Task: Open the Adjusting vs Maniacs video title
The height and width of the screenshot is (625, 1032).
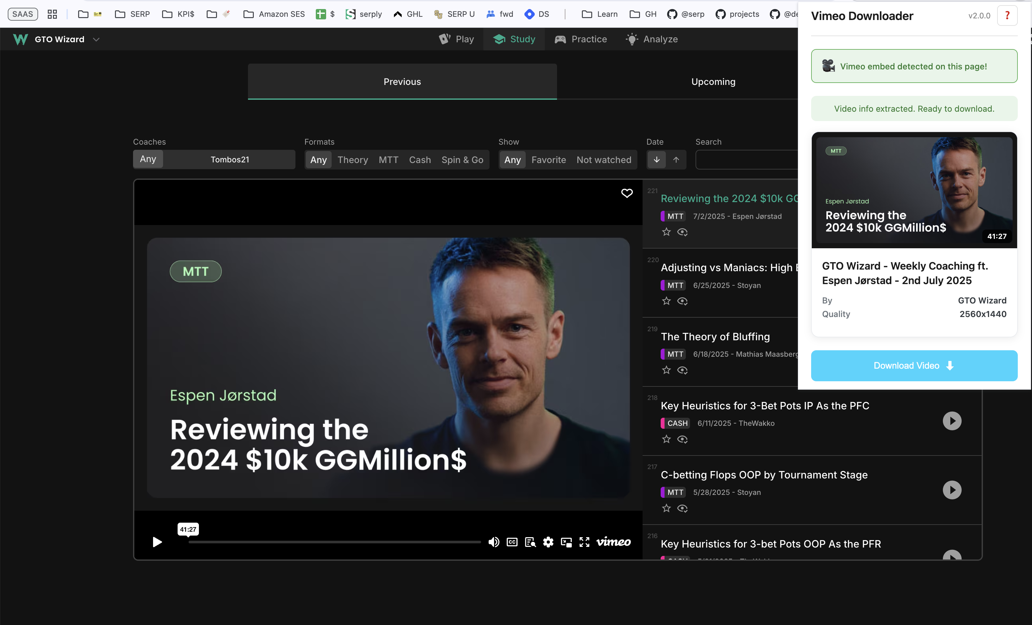Action: pos(729,268)
